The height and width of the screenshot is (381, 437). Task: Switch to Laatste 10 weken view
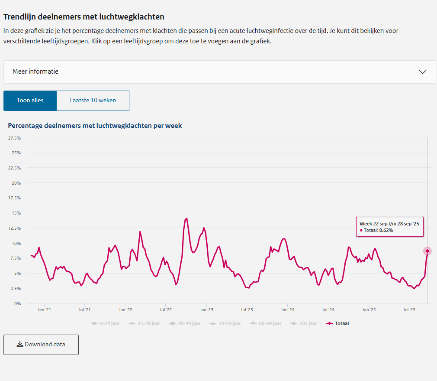click(93, 101)
